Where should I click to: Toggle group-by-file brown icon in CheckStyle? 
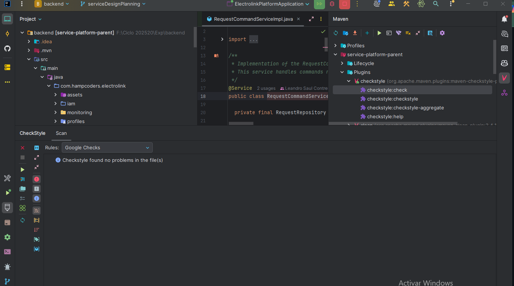pos(37,211)
